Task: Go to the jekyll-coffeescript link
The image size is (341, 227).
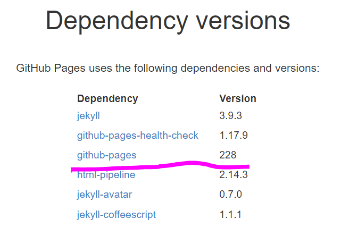Action: point(117,215)
